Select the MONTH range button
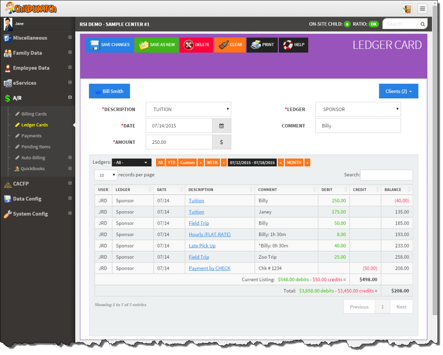 (294, 163)
